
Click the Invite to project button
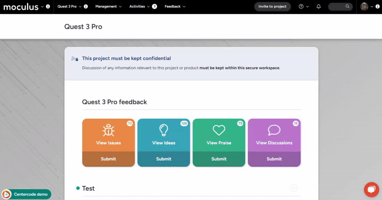point(272,6)
